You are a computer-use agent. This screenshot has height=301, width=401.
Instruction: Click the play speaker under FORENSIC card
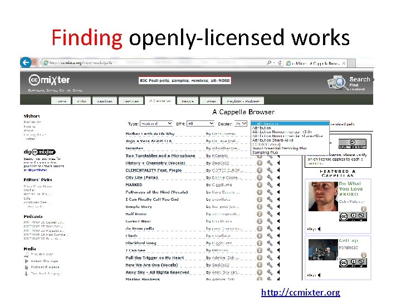coord(319,275)
